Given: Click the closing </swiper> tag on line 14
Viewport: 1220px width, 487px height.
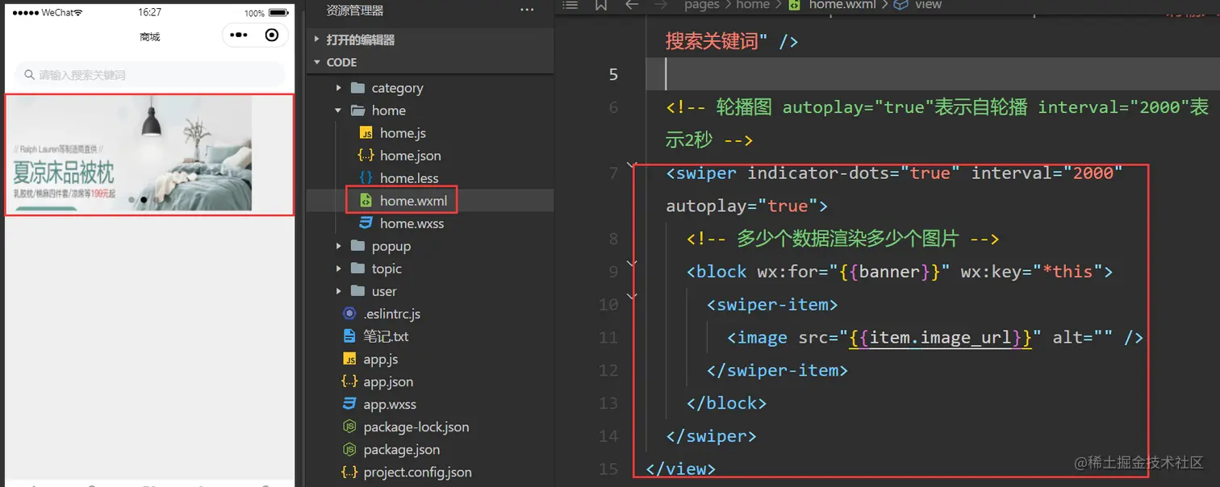Looking at the screenshot, I should [x=711, y=436].
